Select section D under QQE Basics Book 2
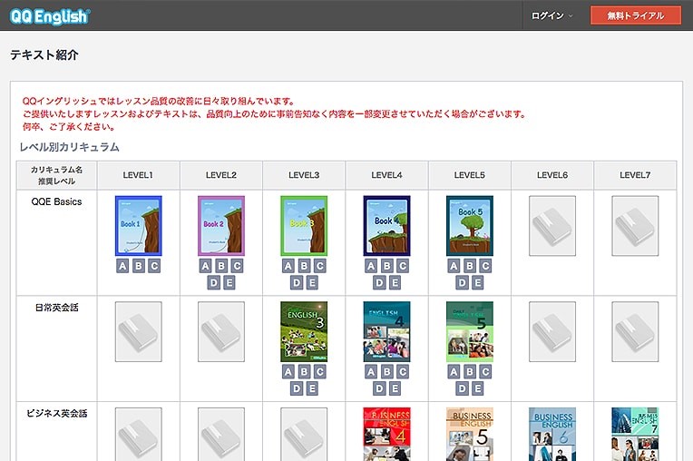 coord(213,283)
